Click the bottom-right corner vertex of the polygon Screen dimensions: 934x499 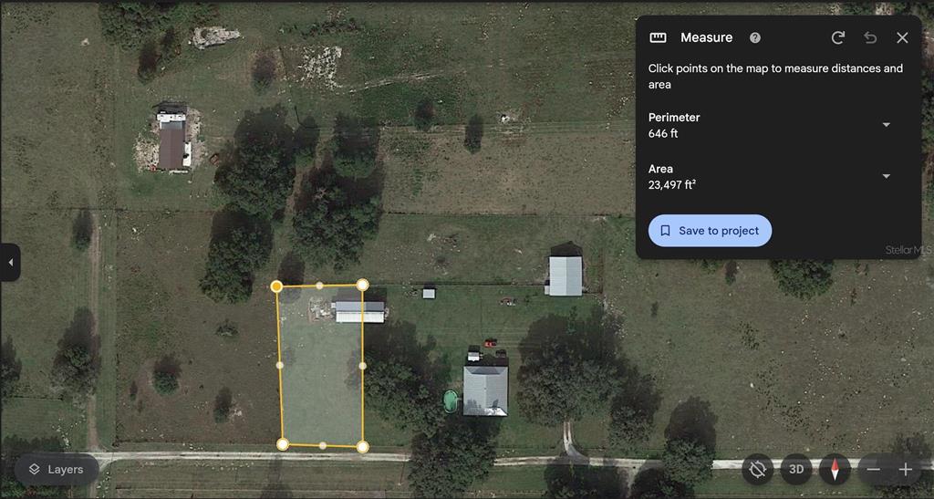[x=362, y=447]
